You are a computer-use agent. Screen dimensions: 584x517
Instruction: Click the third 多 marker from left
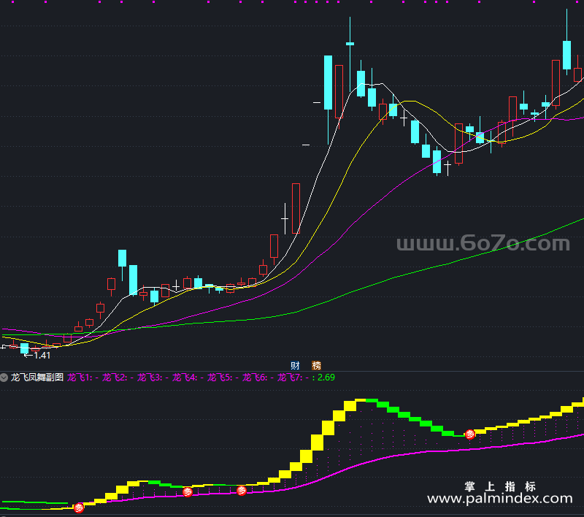tap(242, 491)
